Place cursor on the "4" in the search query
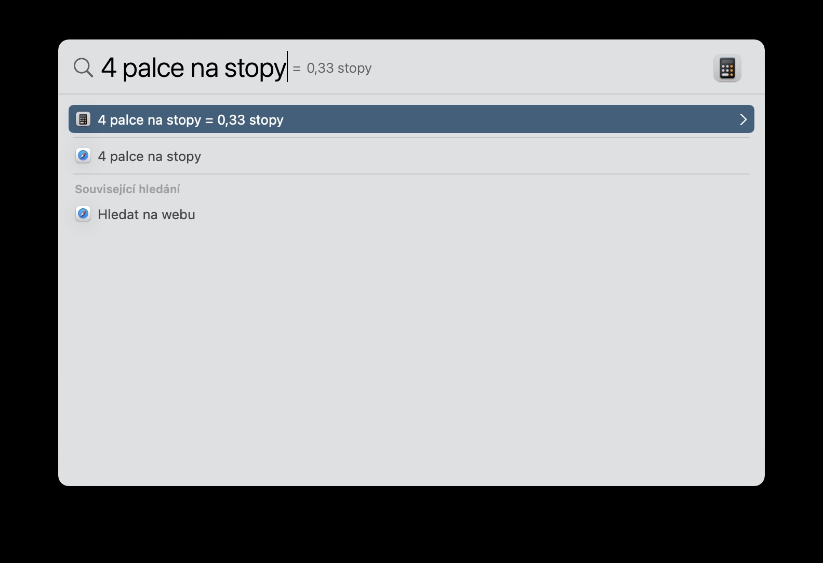Viewport: 823px width, 563px height. (108, 68)
